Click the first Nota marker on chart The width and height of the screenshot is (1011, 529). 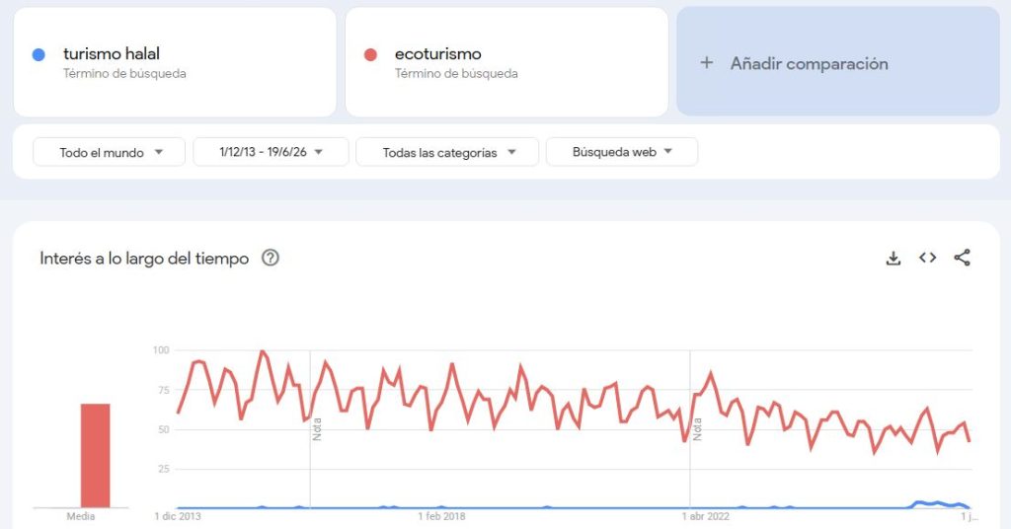click(x=317, y=429)
